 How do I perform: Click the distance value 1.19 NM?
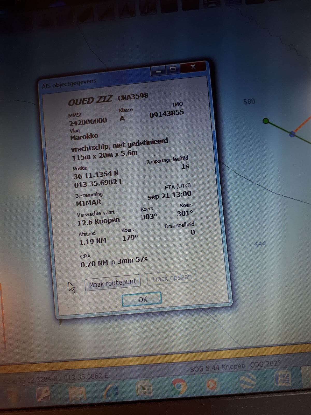[x=93, y=241]
